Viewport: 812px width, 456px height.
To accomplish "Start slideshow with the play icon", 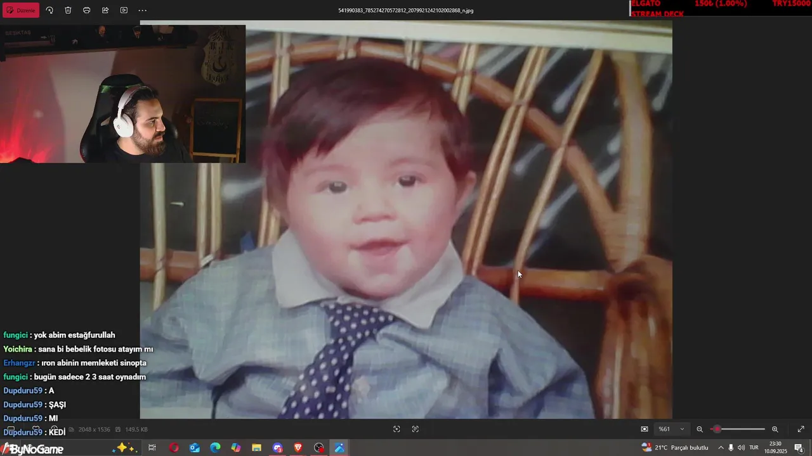I will (x=124, y=10).
